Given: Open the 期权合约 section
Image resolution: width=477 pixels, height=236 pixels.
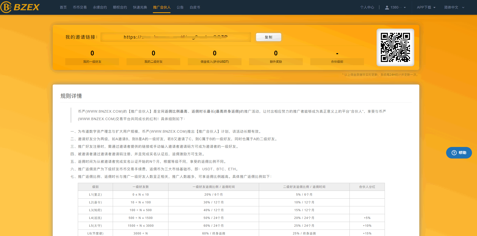Looking at the screenshot, I should [120, 8].
